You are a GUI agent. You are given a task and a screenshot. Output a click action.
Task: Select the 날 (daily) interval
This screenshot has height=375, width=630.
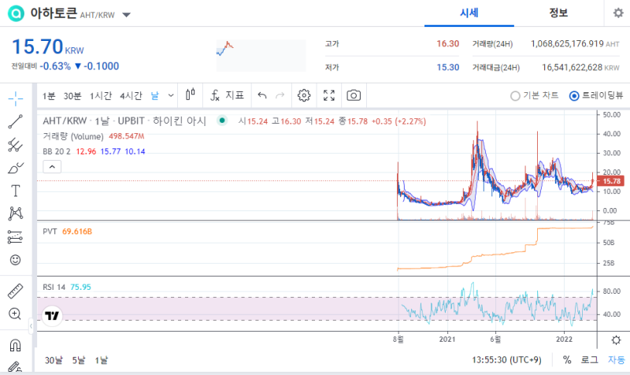click(x=154, y=95)
